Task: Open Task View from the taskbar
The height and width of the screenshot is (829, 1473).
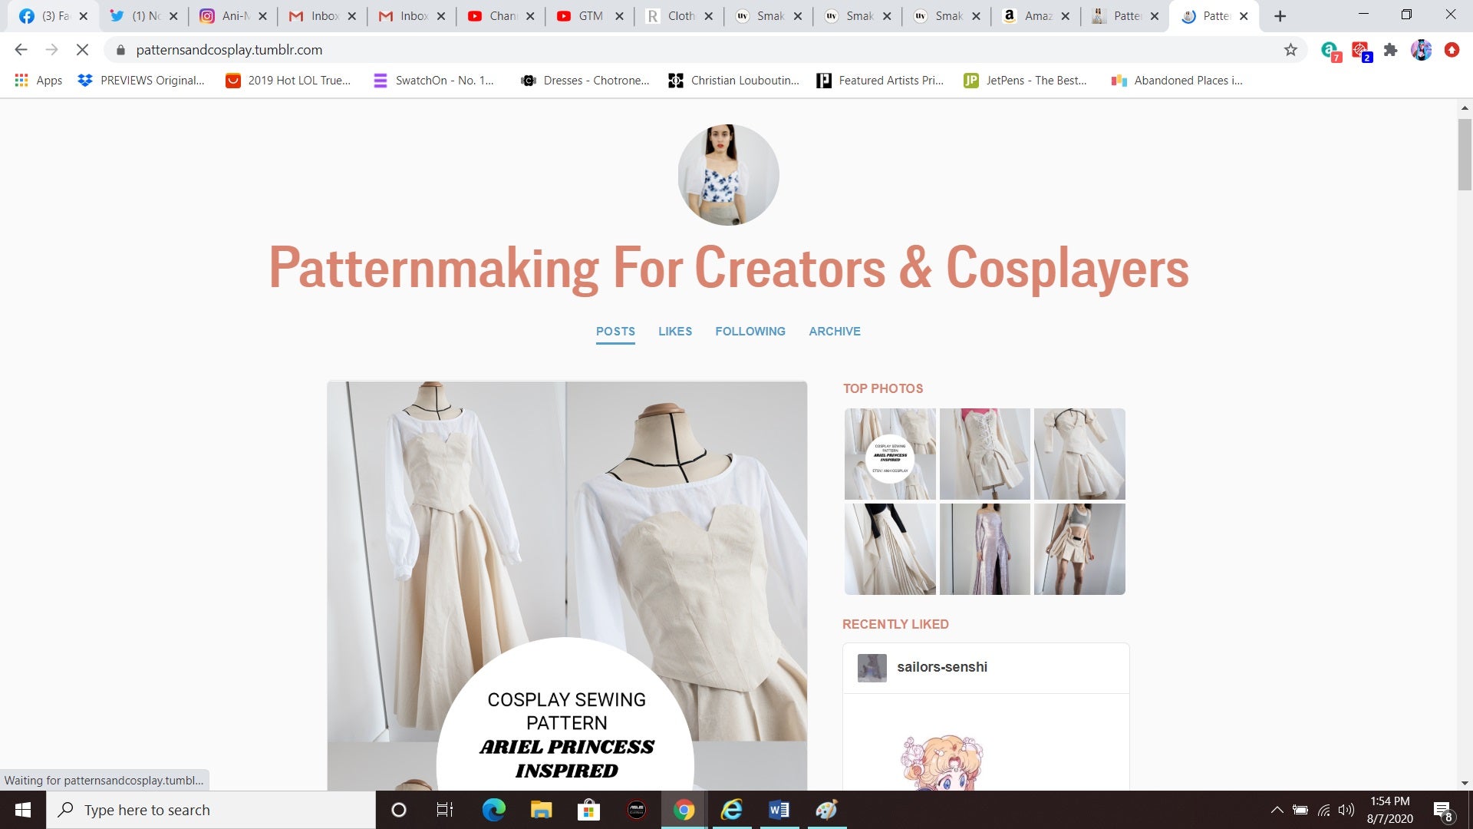Action: pyautogui.click(x=443, y=809)
